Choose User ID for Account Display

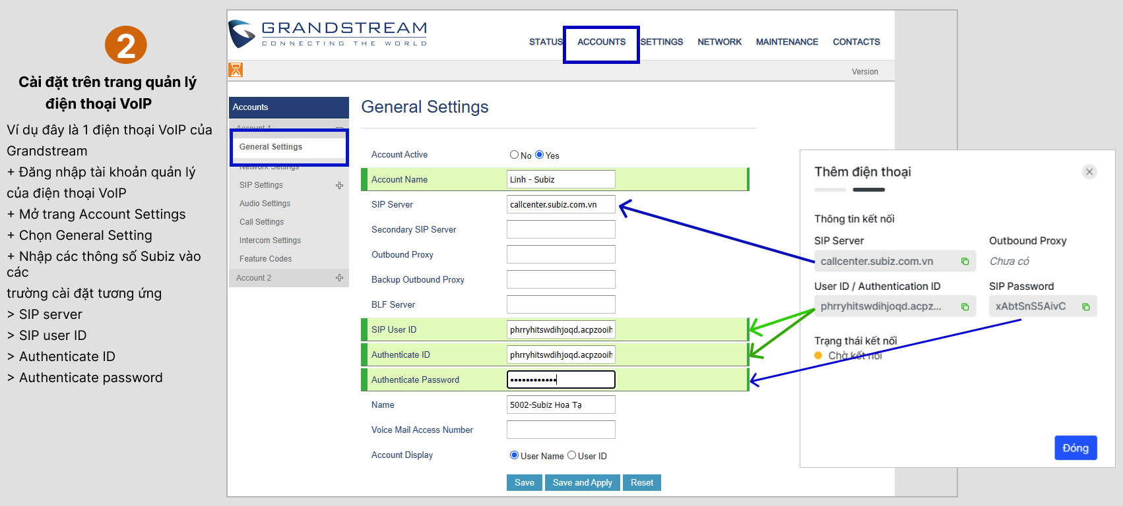571,455
